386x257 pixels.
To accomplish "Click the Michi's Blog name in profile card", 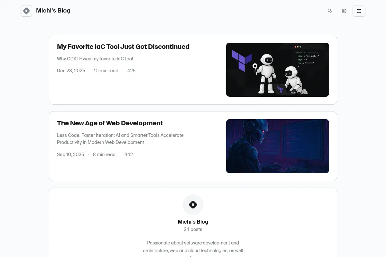I will tap(193, 222).
